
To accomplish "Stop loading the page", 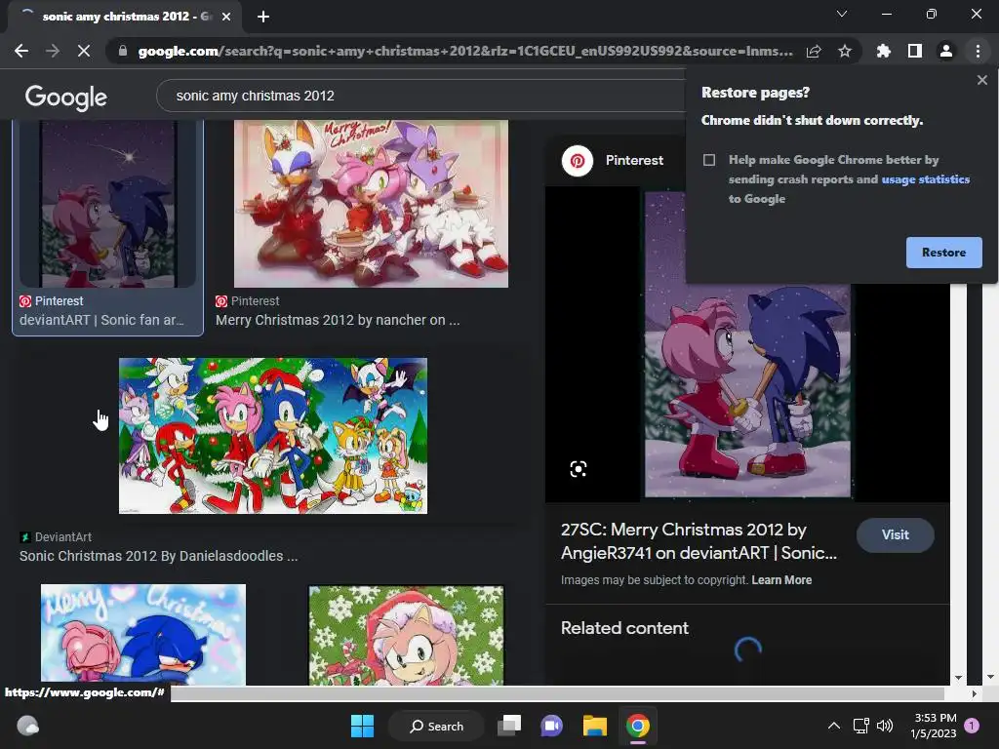I will (84, 51).
